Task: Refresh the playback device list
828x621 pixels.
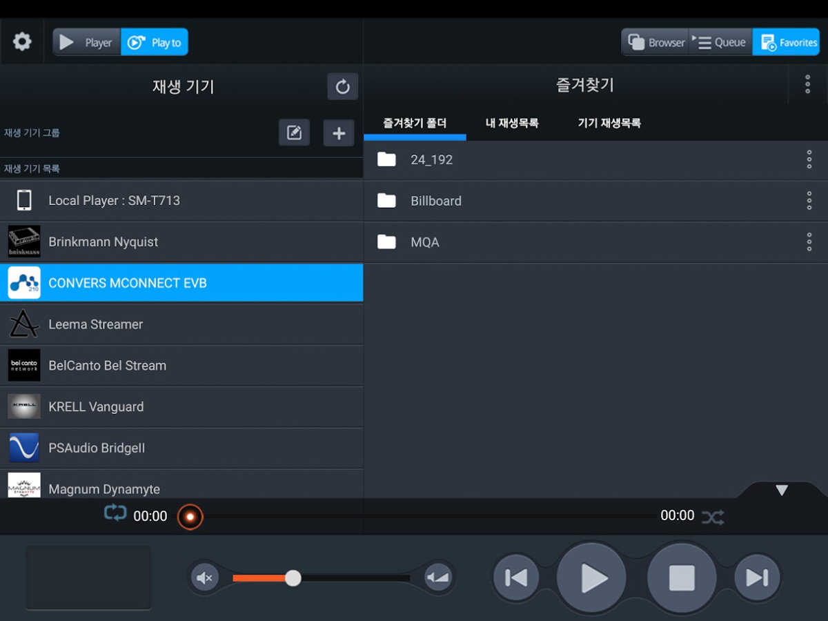Action: point(342,87)
